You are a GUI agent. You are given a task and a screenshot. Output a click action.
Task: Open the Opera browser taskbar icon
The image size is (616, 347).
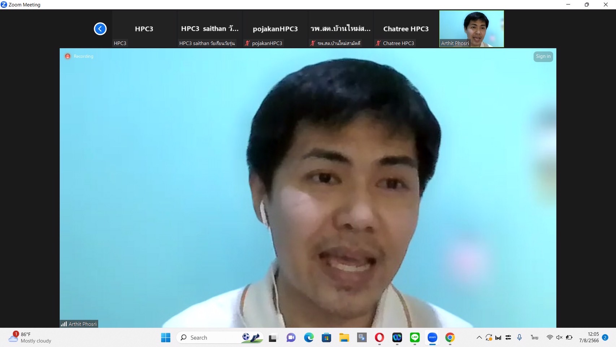pyautogui.click(x=379, y=338)
